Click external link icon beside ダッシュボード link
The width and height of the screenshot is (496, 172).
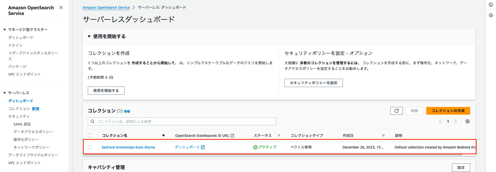tap(203, 147)
